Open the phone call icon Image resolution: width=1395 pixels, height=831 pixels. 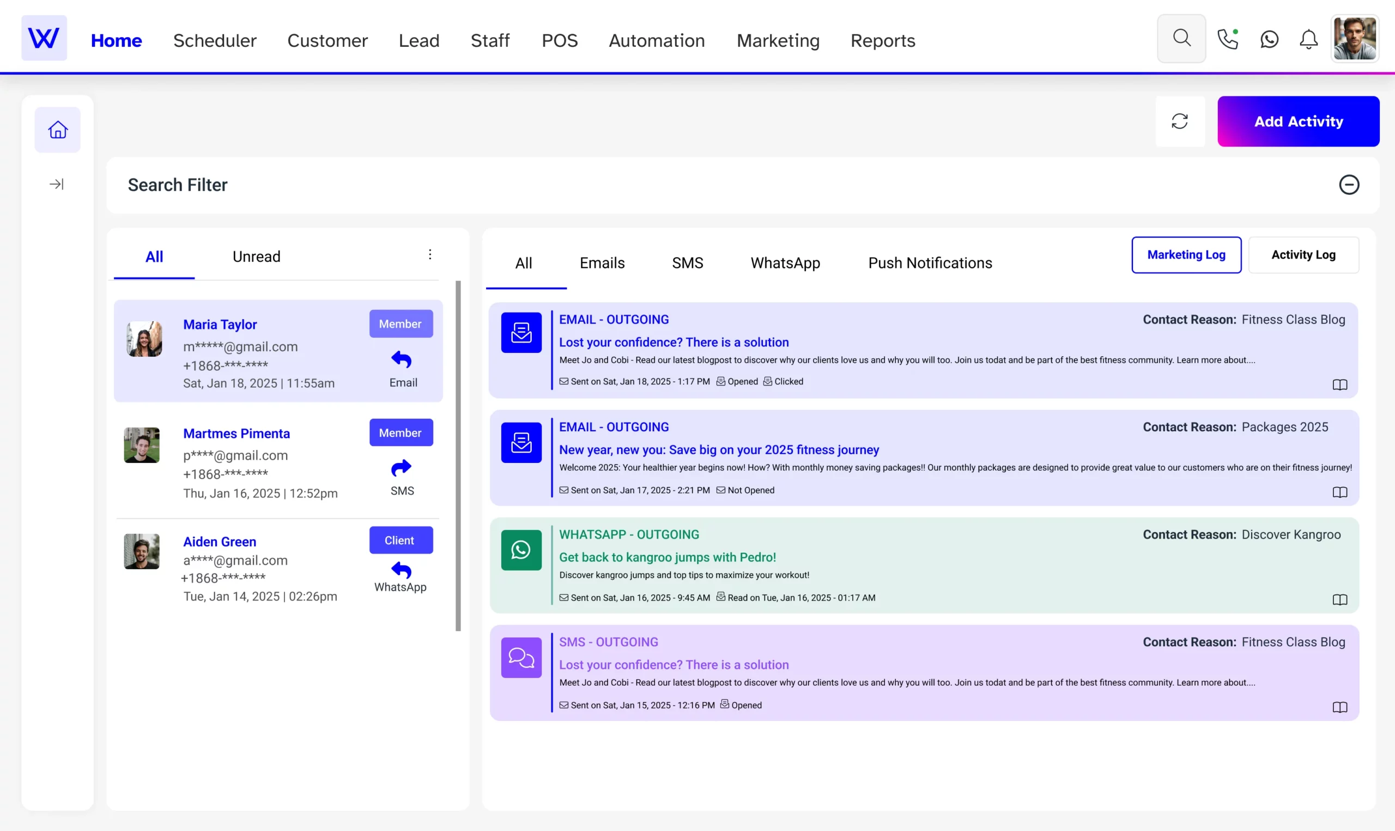1227,39
